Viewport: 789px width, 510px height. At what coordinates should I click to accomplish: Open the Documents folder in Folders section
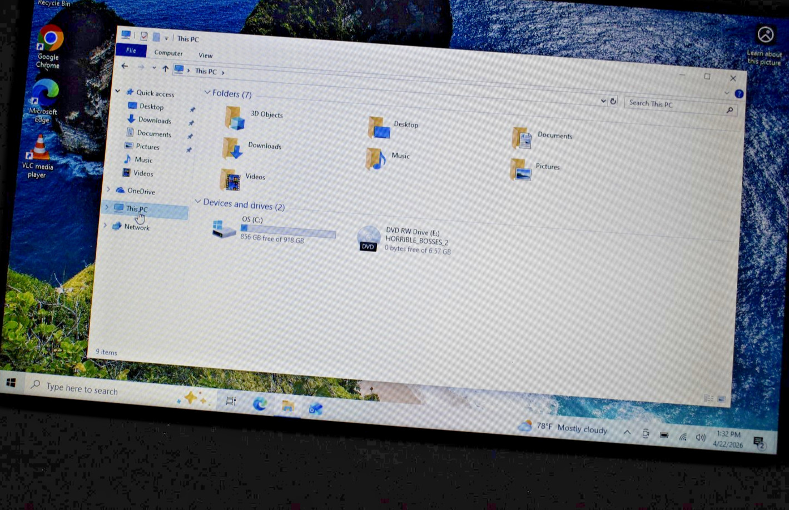pos(522,138)
